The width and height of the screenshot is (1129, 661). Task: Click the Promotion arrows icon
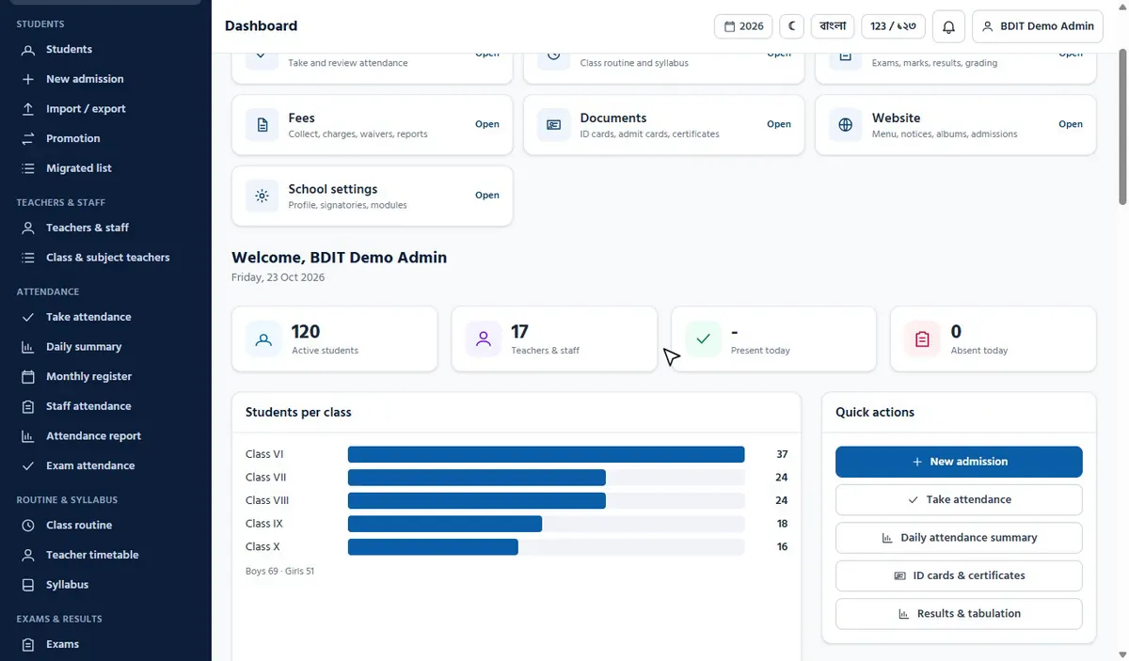[x=28, y=138]
